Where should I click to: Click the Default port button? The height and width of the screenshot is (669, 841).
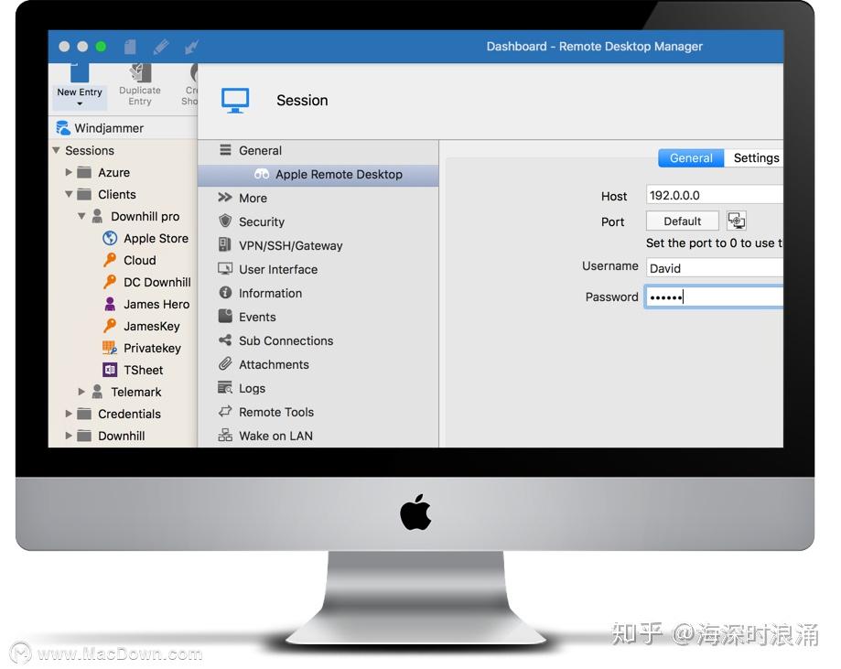(682, 221)
